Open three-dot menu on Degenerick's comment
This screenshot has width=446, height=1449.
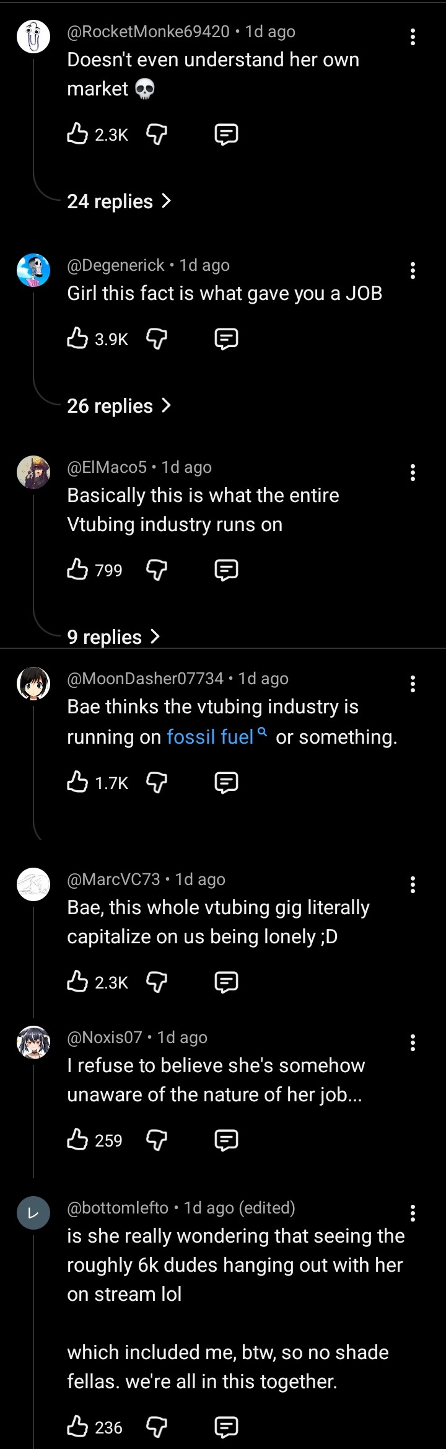point(413,270)
